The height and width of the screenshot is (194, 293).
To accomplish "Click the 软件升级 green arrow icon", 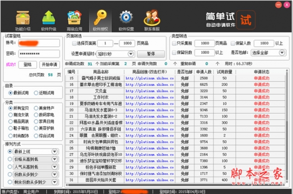I will point(48,18).
